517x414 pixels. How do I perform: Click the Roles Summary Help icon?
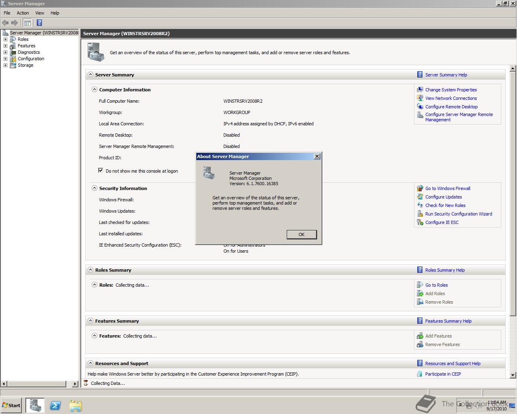[420, 270]
